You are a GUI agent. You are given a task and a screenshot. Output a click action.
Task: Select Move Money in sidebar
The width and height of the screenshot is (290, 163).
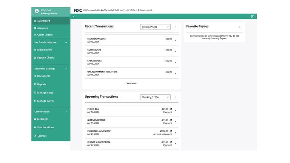pyautogui.click(x=45, y=50)
